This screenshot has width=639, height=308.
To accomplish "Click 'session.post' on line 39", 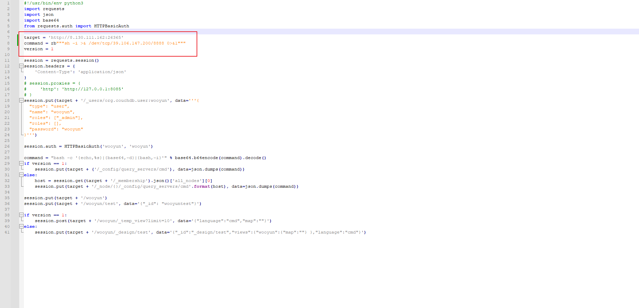I will coord(51,221).
